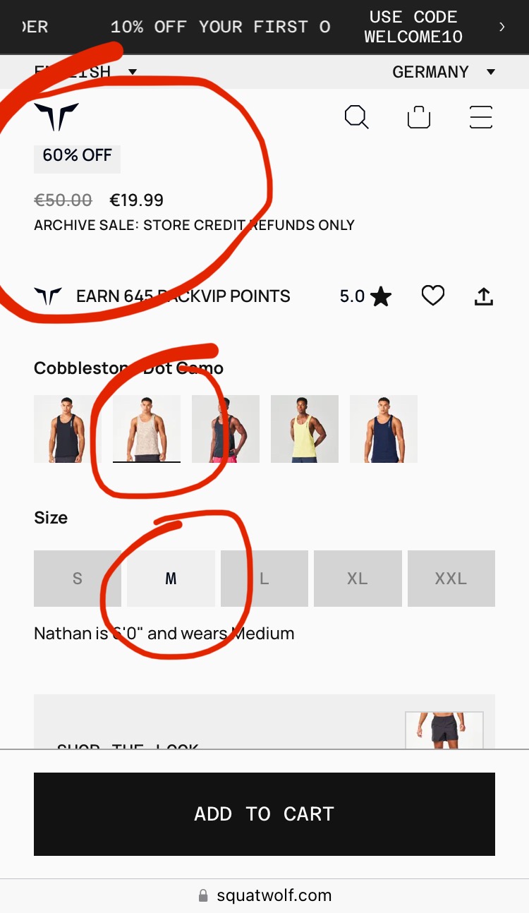Select size S
529x913 pixels.
point(78,579)
